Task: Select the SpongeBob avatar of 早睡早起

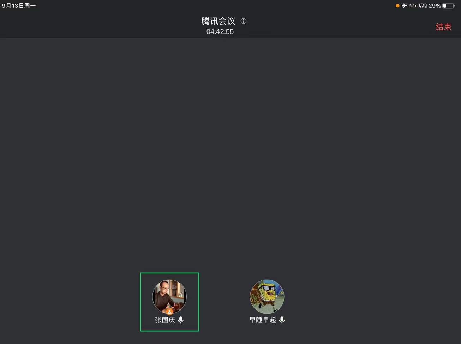Action: (267, 297)
